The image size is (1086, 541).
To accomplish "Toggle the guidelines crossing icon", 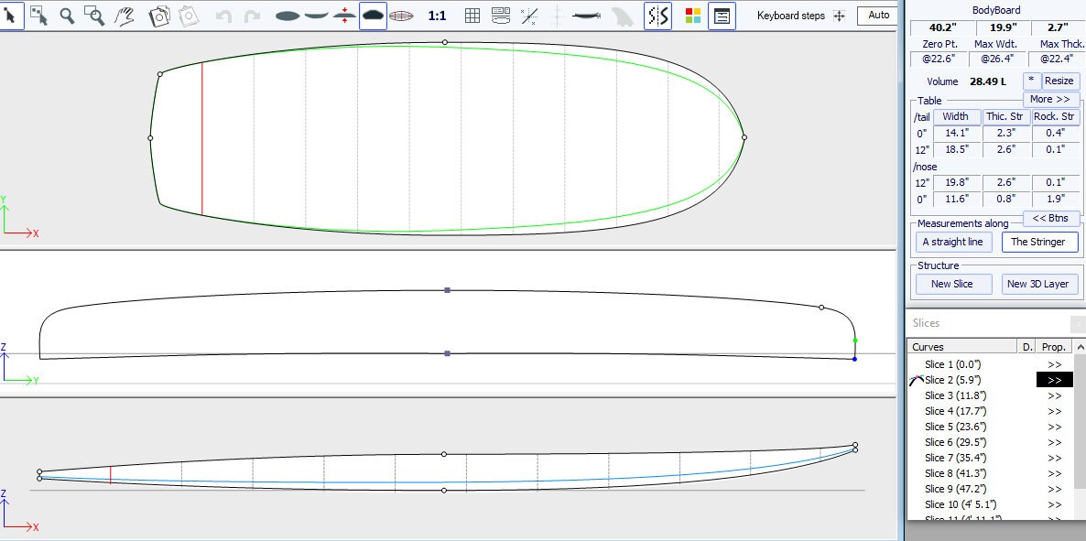I will point(529,16).
